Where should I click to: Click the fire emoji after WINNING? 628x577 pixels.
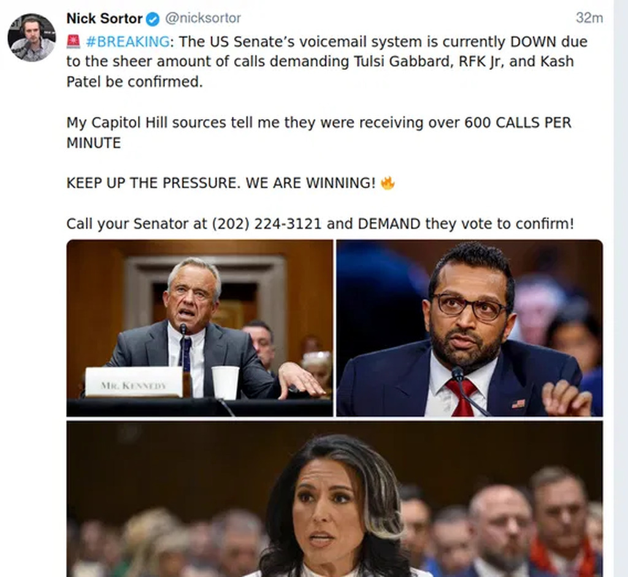(x=387, y=183)
